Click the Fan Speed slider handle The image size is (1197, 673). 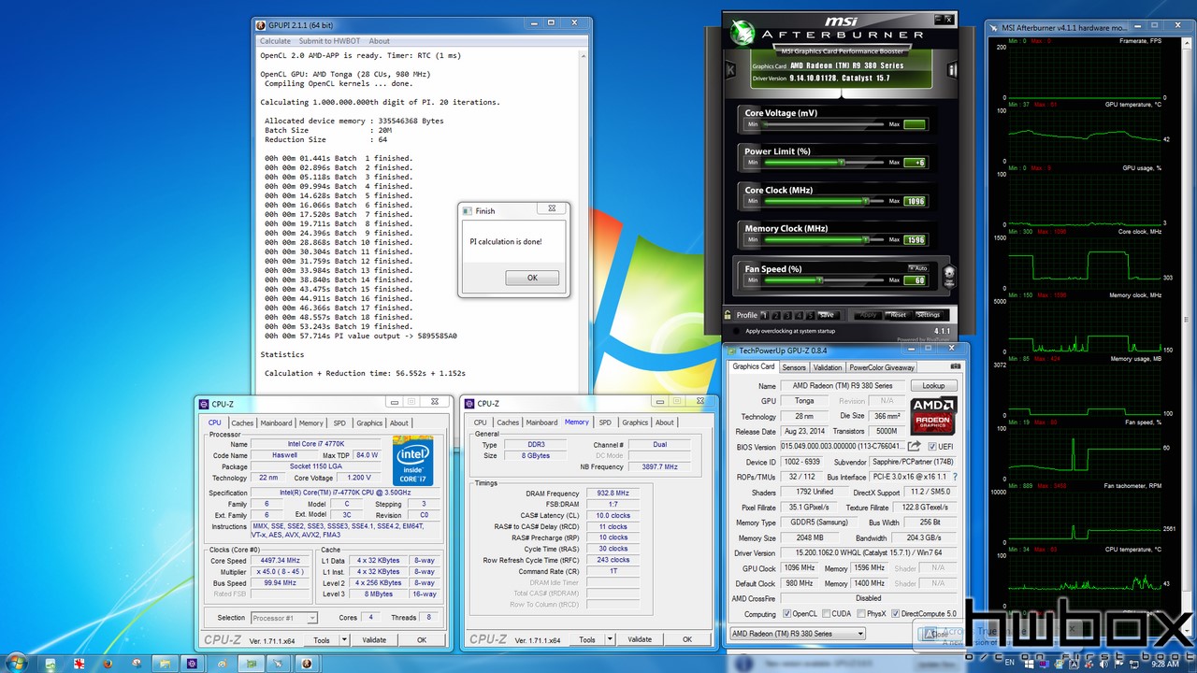click(820, 279)
